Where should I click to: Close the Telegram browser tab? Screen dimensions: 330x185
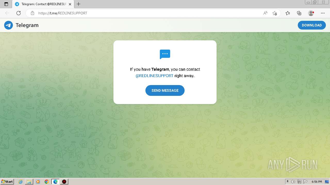70,4
